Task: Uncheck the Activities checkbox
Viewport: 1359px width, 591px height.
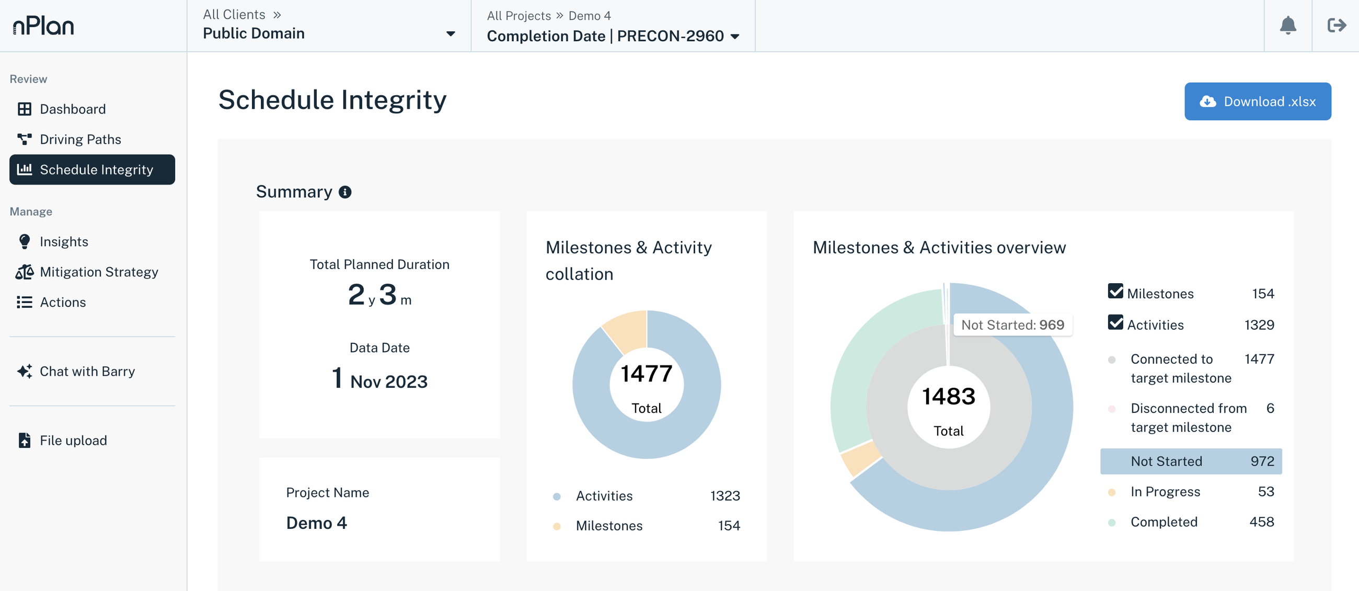Action: click(1115, 324)
